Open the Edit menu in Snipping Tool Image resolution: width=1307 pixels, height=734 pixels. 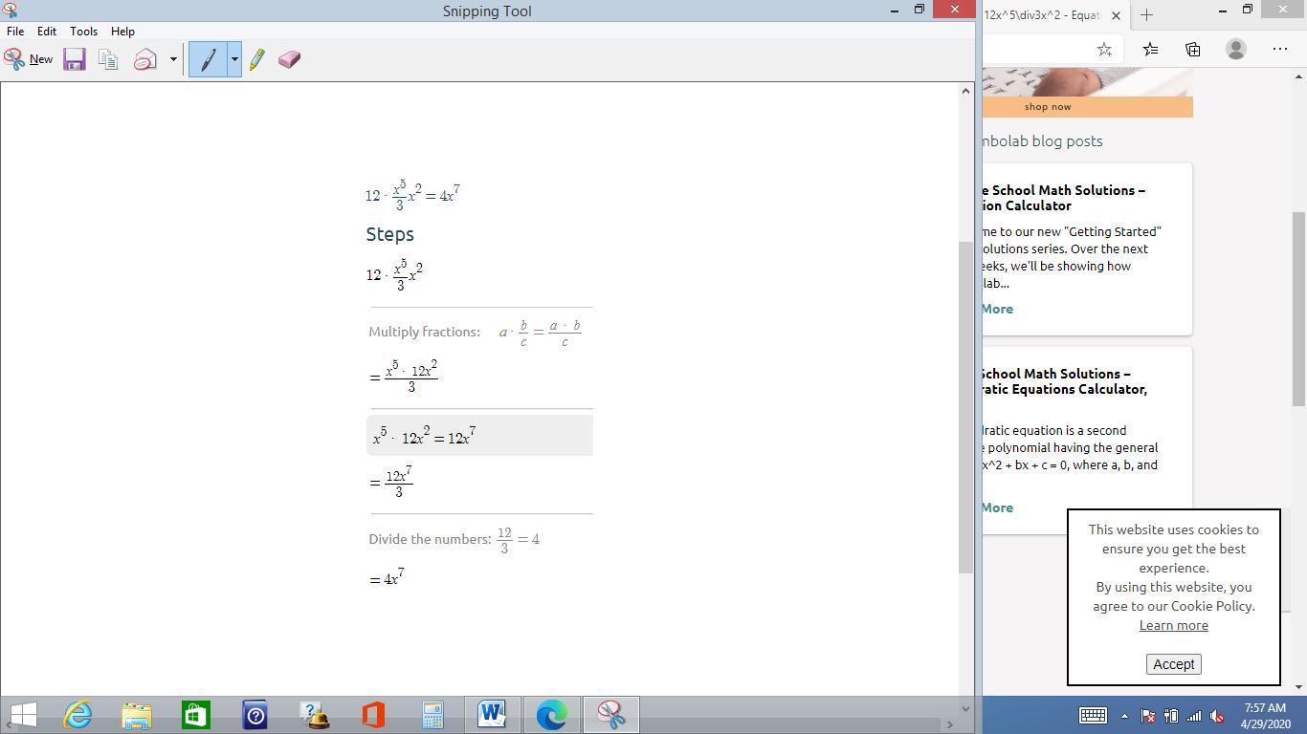click(x=46, y=31)
